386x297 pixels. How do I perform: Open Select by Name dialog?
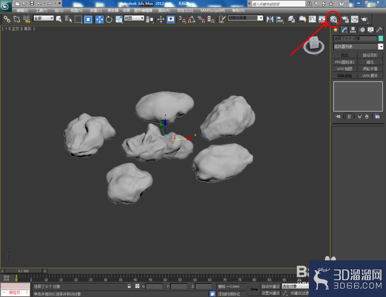point(68,19)
